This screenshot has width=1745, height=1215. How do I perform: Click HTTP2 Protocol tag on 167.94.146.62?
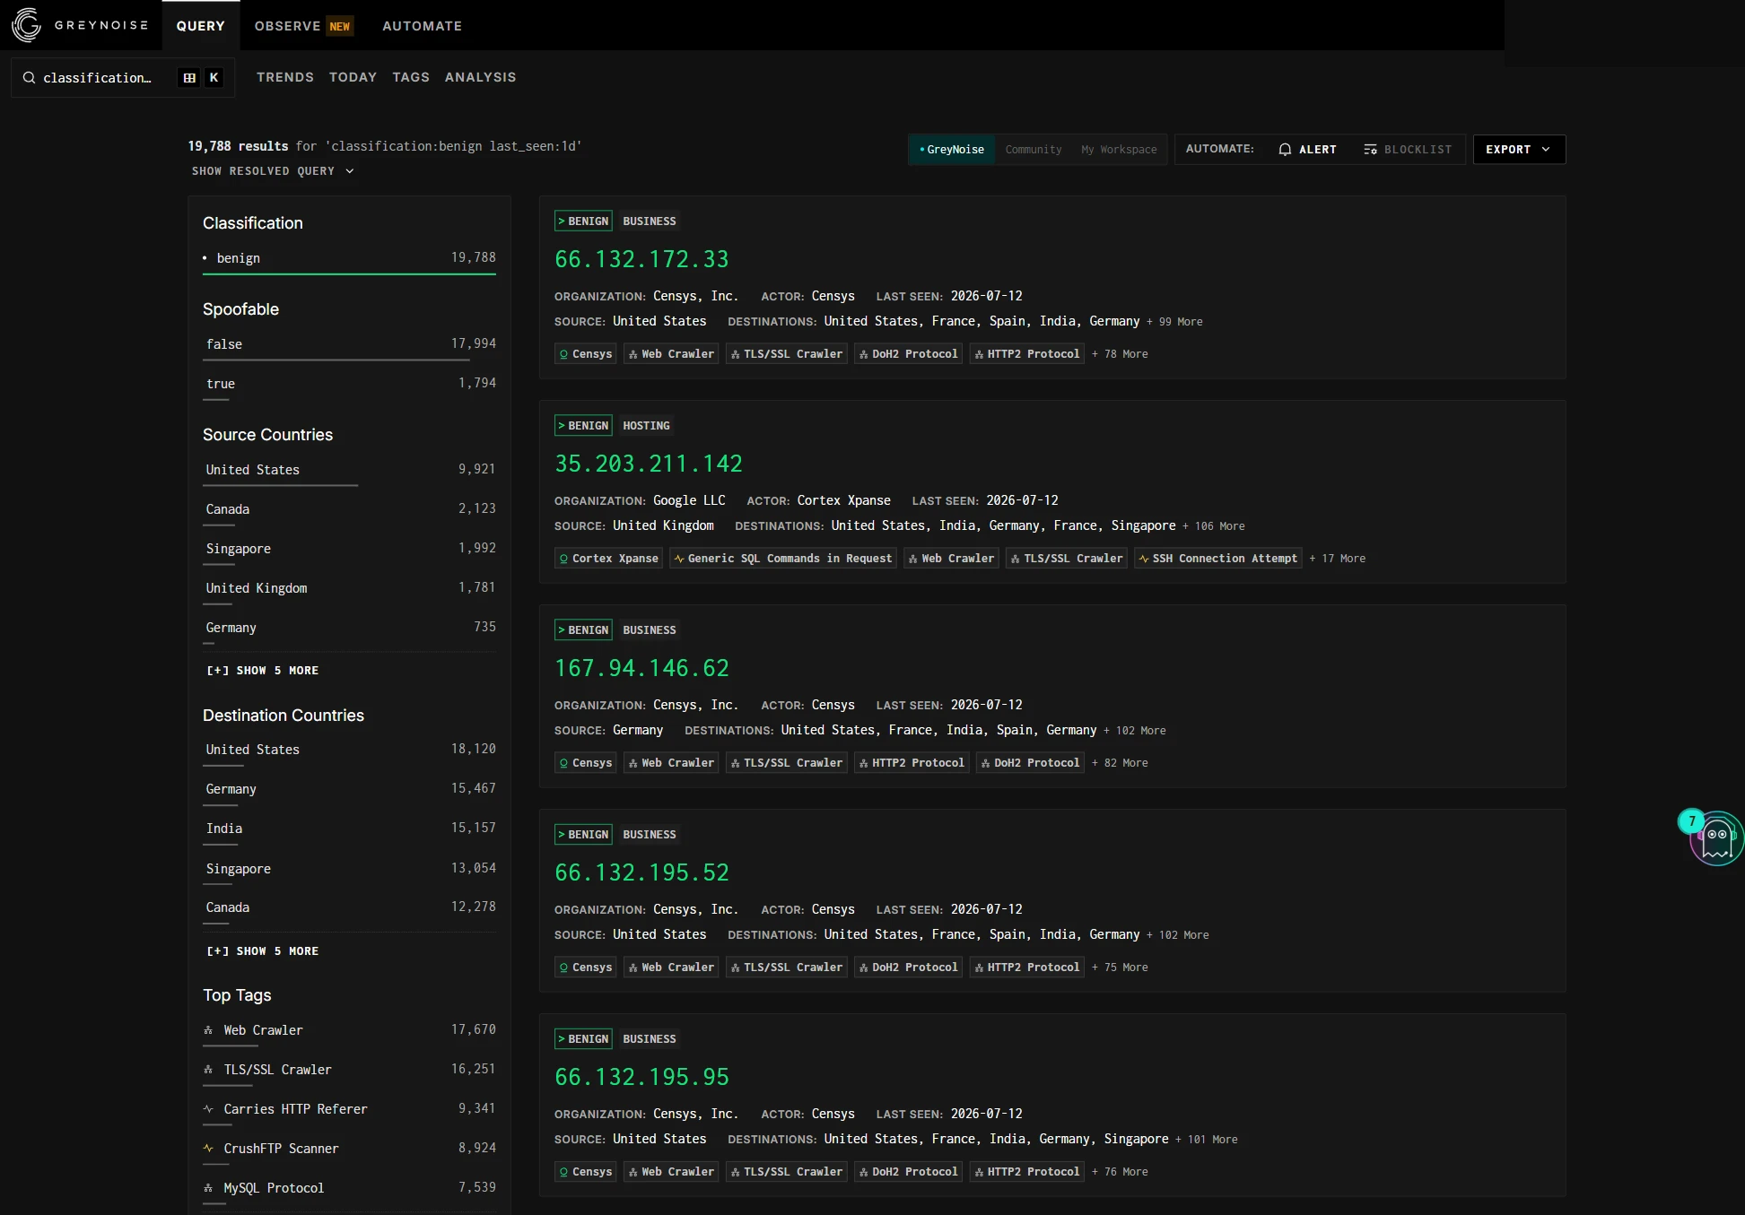(912, 763)
